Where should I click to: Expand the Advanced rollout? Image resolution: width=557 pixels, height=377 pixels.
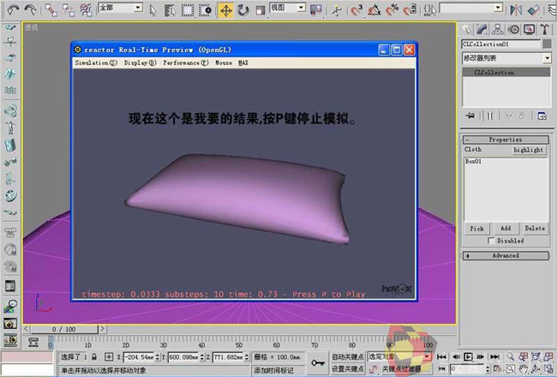pyautogui.click(x=506, y=255)
